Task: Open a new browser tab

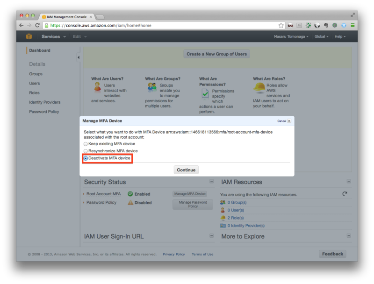Action: 100,17
